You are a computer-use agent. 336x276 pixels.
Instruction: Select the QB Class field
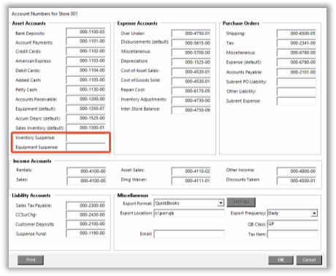[x=292, y=224]
